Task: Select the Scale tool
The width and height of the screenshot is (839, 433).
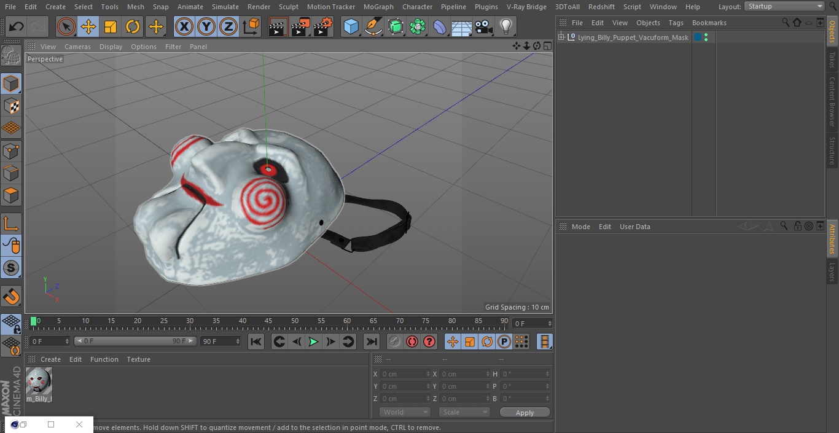Action: point(111,26)
